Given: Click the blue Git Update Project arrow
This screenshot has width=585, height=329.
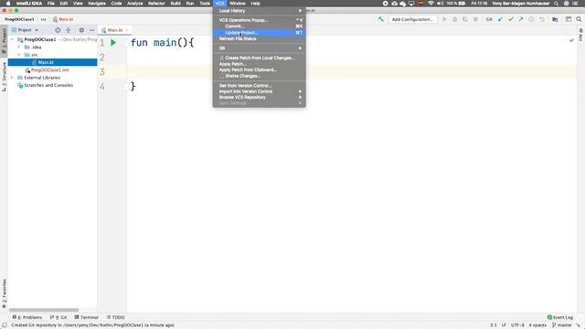Looking at the screenshot, I should click(x=500, y=19).
